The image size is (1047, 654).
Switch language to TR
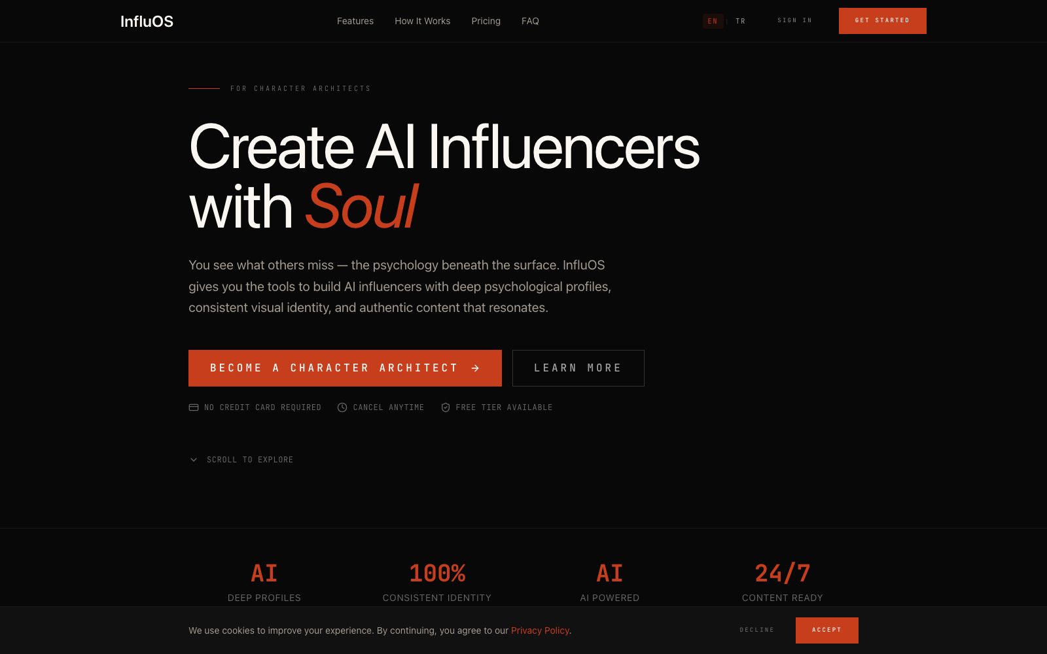point(741,21)
